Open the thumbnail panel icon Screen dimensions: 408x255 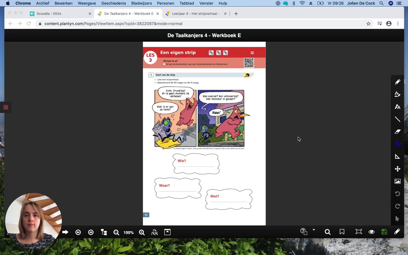[167, 232]
